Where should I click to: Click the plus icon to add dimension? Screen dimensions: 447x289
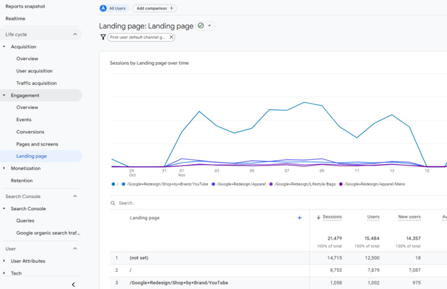coord(299,218)
